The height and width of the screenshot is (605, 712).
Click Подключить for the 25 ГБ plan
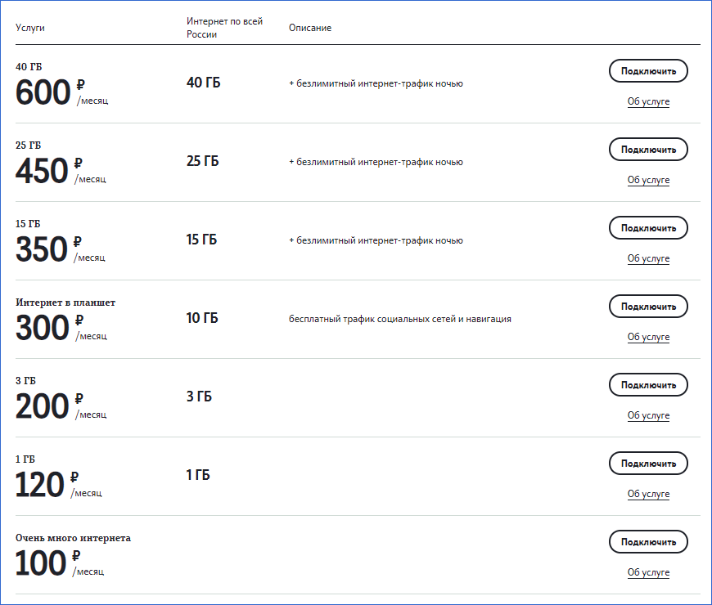click(x=648, y=150)
